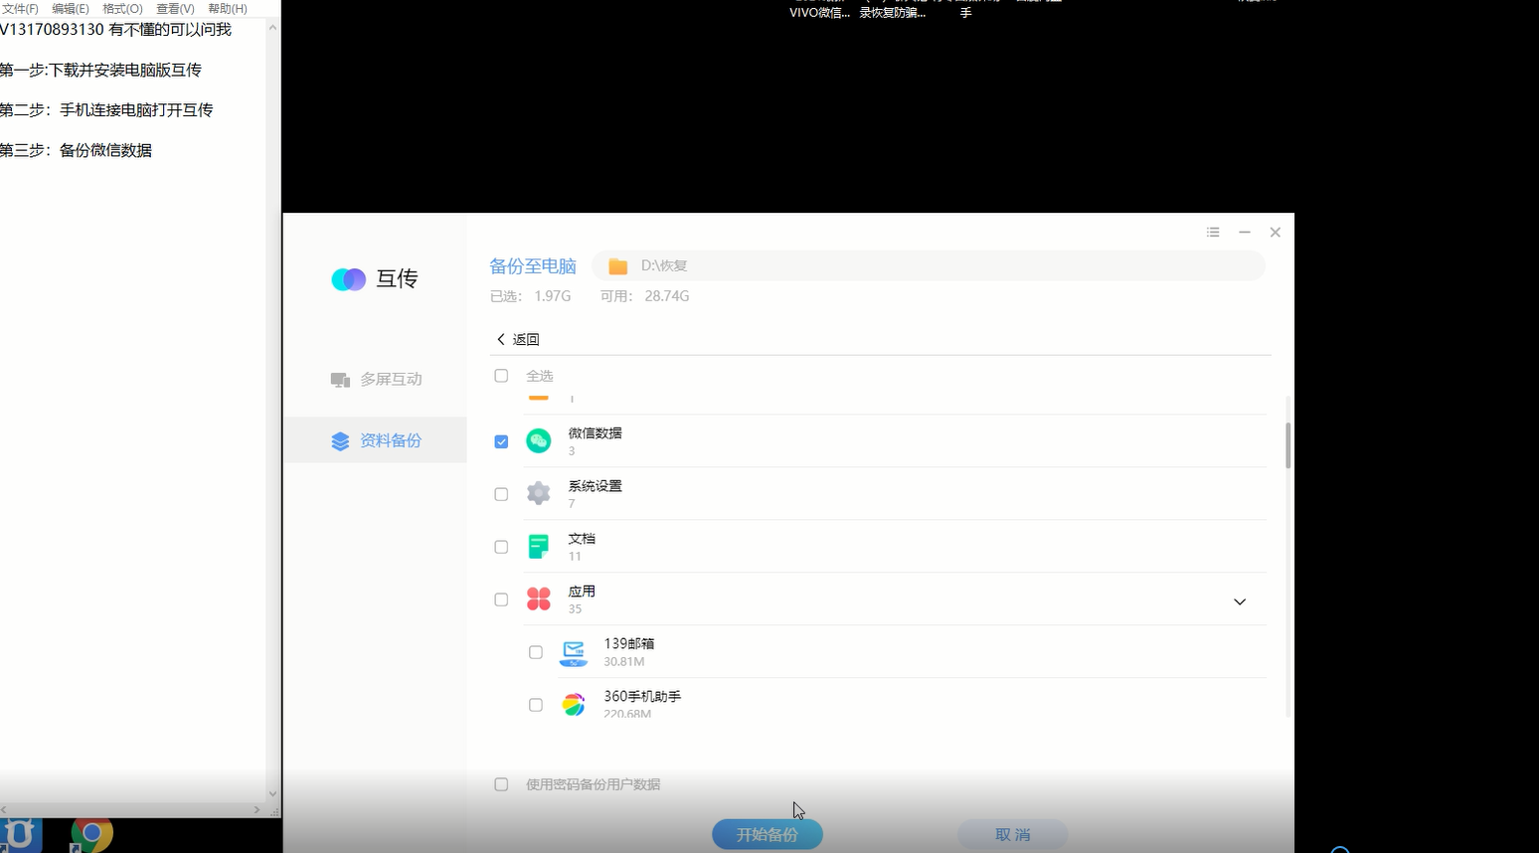Click the 应用 row label
This screenshot has width=1539, height=853.
(x=582, y=592)
